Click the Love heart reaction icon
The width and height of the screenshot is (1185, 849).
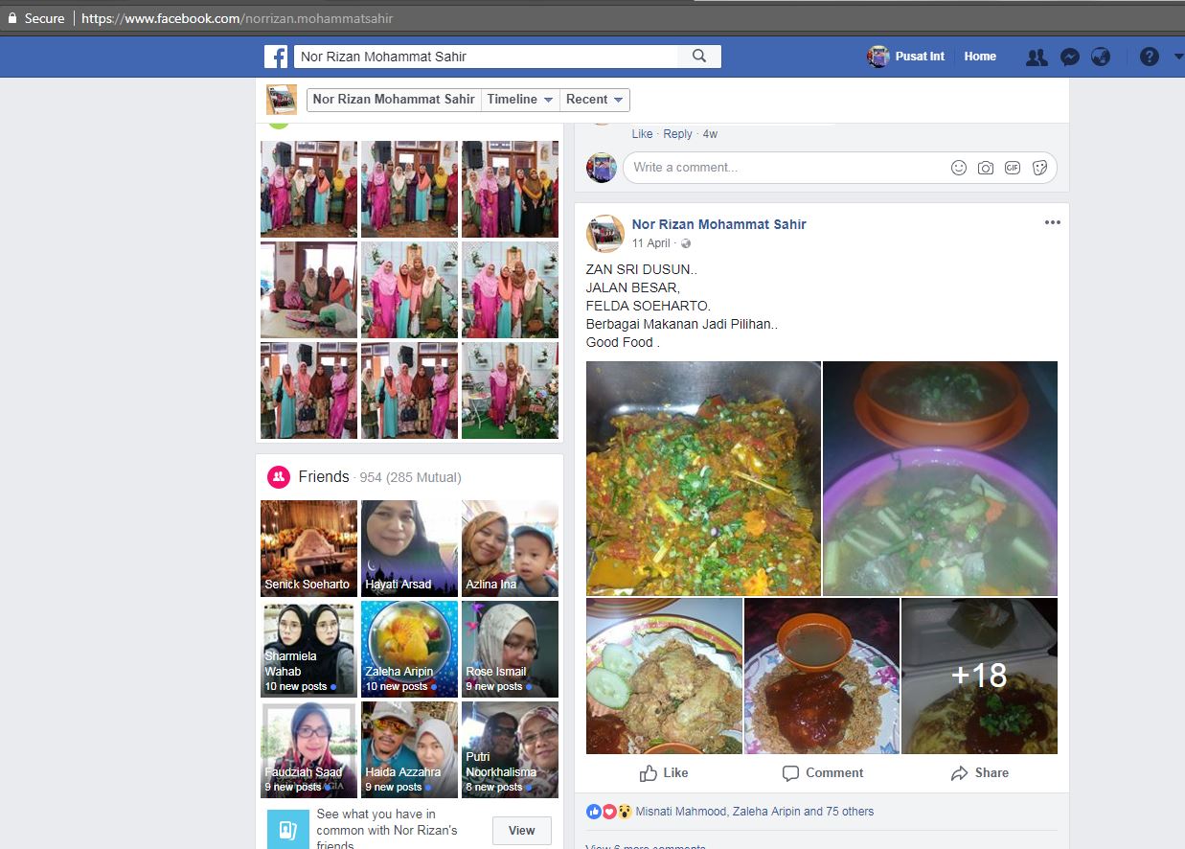[608, 812]
